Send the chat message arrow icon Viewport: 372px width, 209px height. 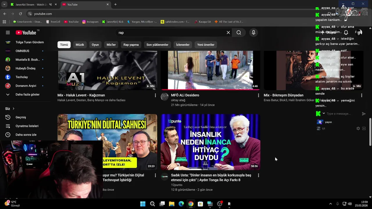[x=364, y=114]
